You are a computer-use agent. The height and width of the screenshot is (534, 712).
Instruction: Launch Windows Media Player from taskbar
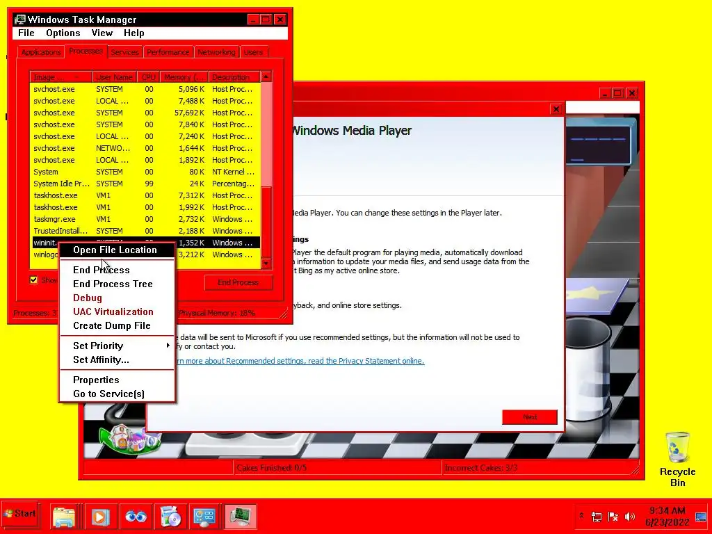[x=100, y=517]
